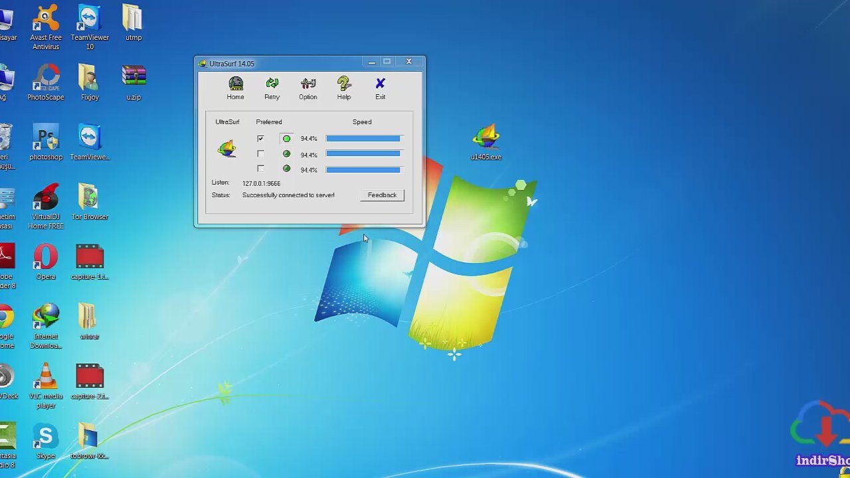Select the third server's green status indicator
The height and width of the screenshot is (478, 850).
pos(286,169)
